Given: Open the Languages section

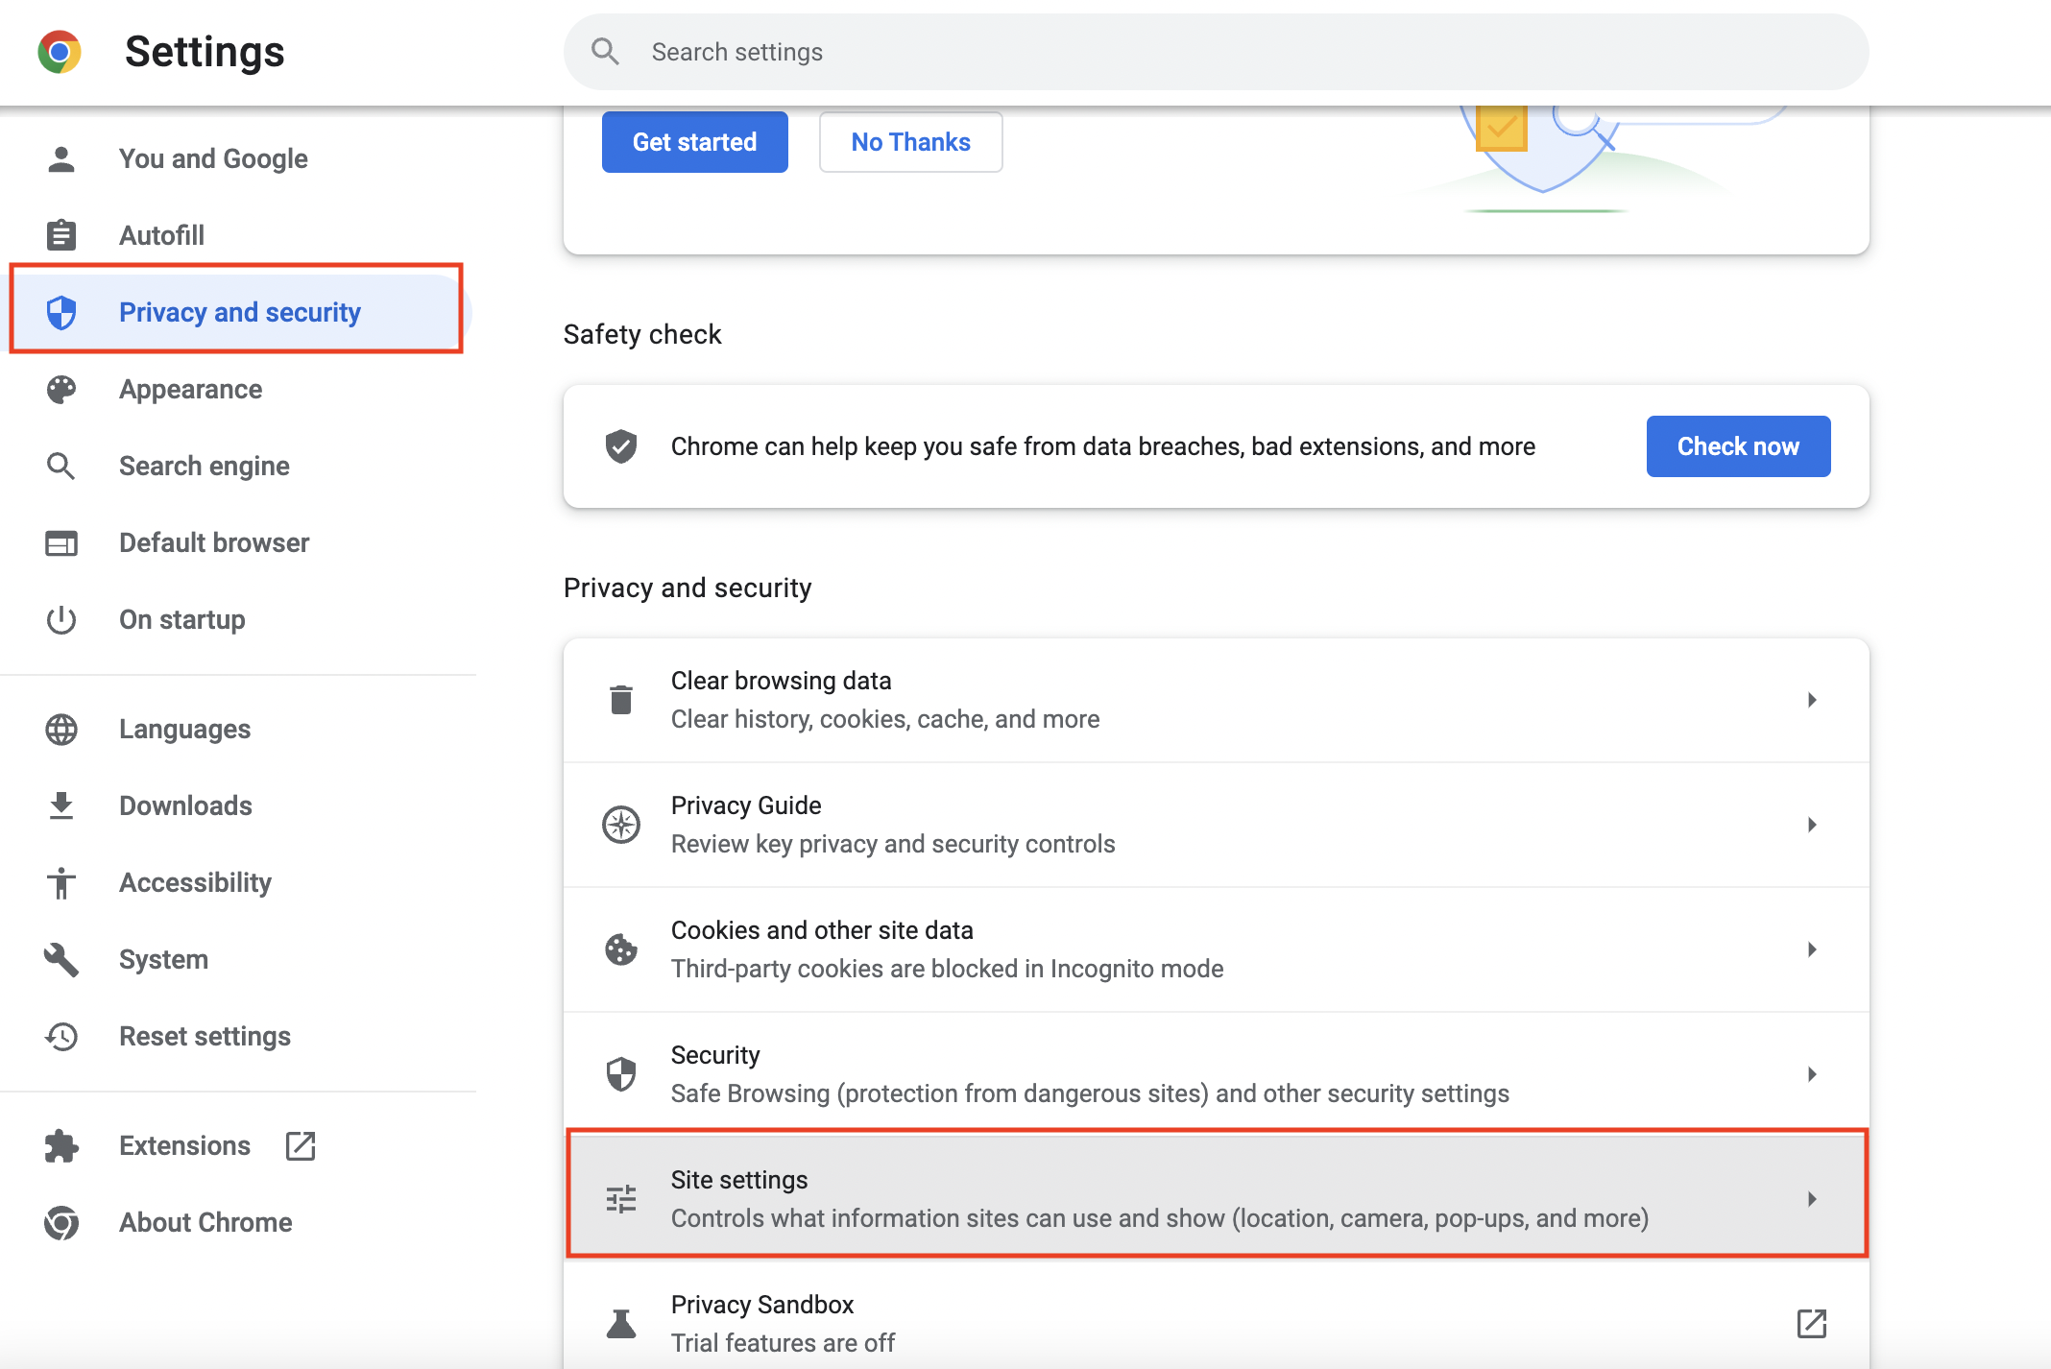Looking at the screenshot, I should (x=238, y=730).
